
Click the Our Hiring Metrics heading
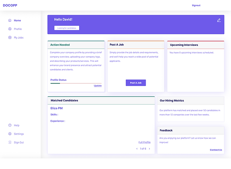[172, 101]
